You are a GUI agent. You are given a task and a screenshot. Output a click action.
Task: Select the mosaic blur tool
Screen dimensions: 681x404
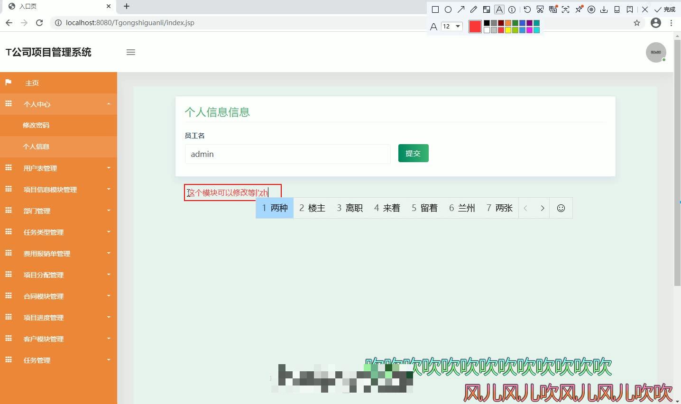(x=487, y=9)
